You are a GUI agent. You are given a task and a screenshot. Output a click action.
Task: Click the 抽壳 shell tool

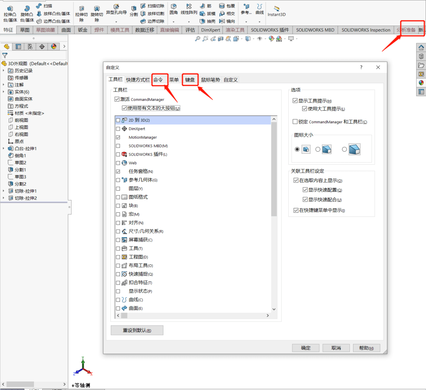tap(207, 21)
